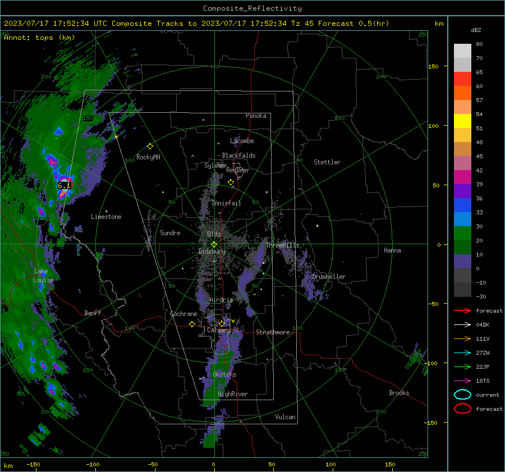The image size is (505, 472).
Task: Click the Limestone label
Action: pos(106,217)
